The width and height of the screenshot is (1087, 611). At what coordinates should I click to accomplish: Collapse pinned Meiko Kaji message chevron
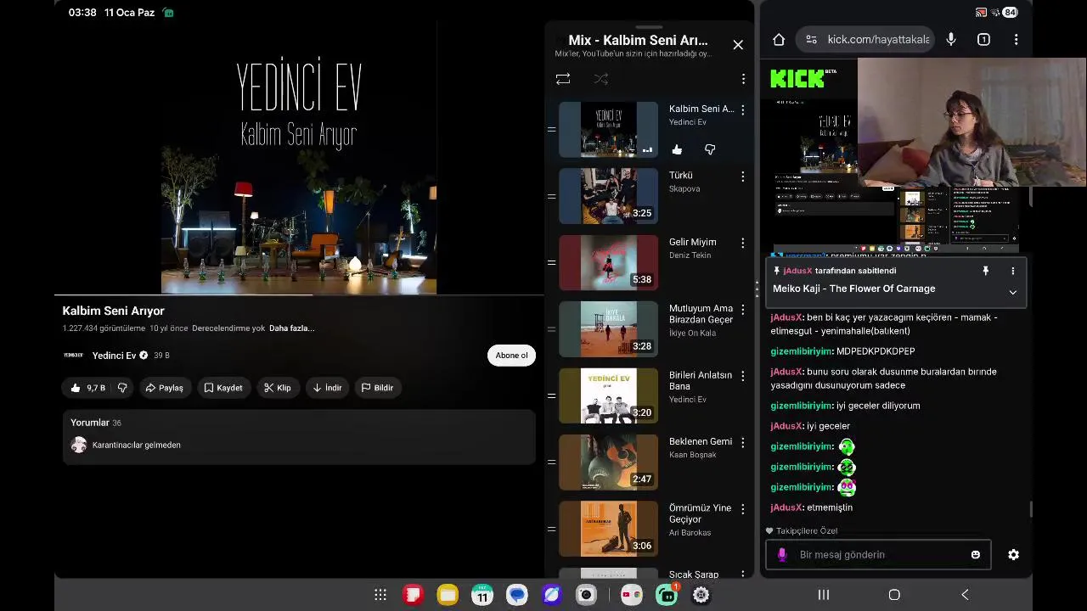(1012, 292)
